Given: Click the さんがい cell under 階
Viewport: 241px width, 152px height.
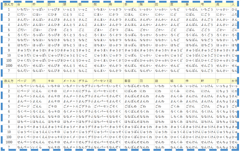Looking at the screenshot, I should point(147,20).
